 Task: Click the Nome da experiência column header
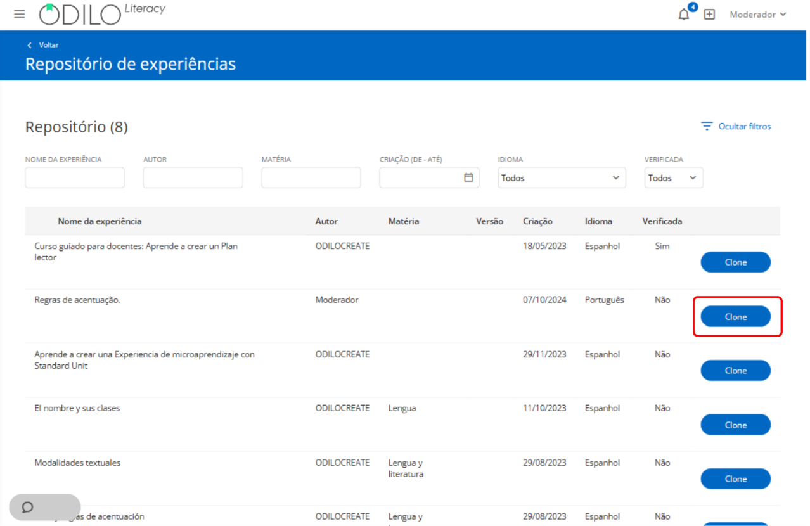point(100,221)
